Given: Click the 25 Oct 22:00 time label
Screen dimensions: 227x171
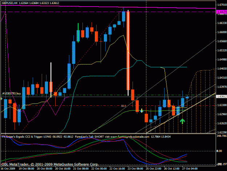Looking at the screenshot, I should point(154,169).
